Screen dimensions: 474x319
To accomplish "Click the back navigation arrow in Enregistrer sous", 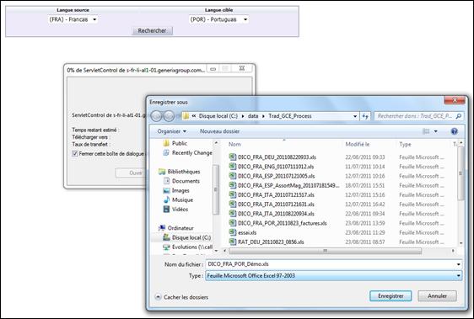I will pyautogui.click(x=156, y=116).
